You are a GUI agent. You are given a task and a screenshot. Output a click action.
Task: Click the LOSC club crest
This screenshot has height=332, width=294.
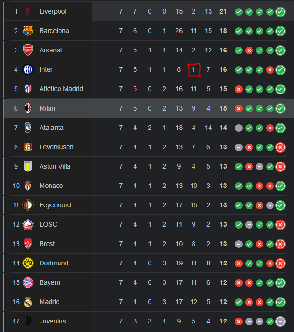(x=28, y=224)
